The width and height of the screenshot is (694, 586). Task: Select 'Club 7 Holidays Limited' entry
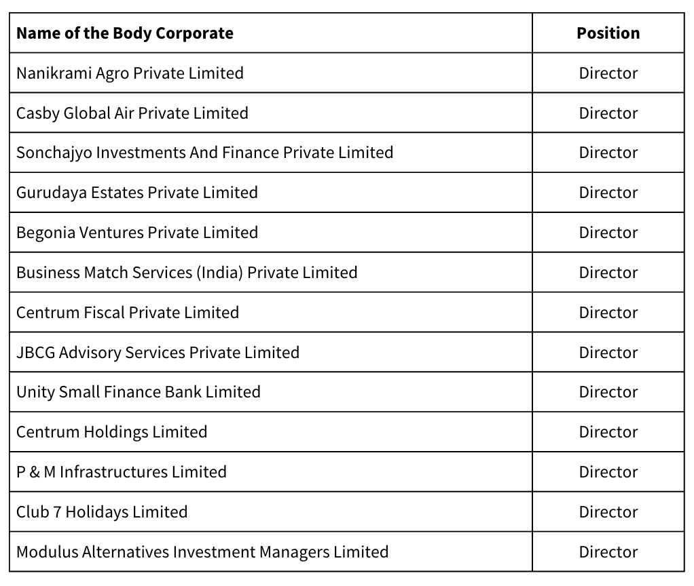pyautogui.click(x=102, y=512)
